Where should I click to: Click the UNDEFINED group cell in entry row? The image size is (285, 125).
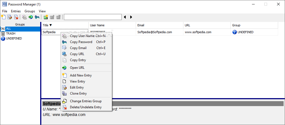click(x=254, y=32)
